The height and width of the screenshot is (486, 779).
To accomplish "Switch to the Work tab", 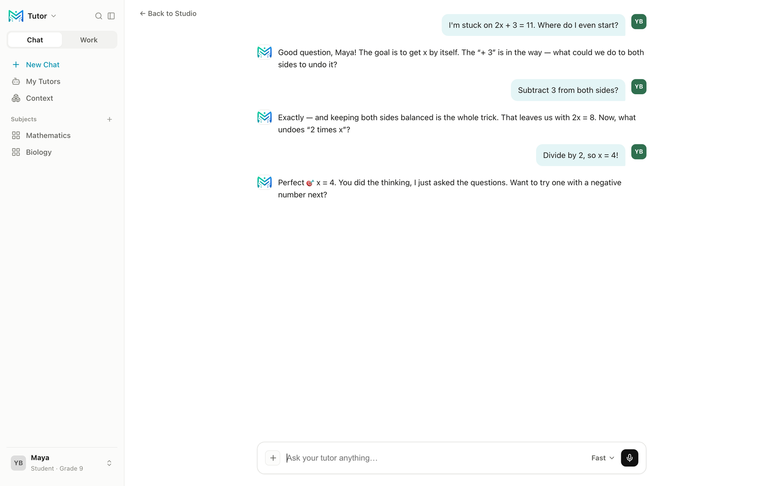I will tap(89, 40).
